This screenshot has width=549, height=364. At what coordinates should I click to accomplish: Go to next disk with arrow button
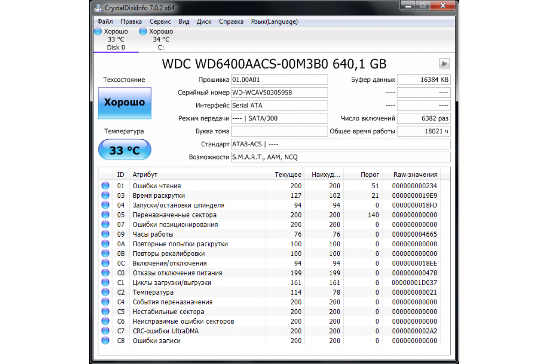point(444,63)
